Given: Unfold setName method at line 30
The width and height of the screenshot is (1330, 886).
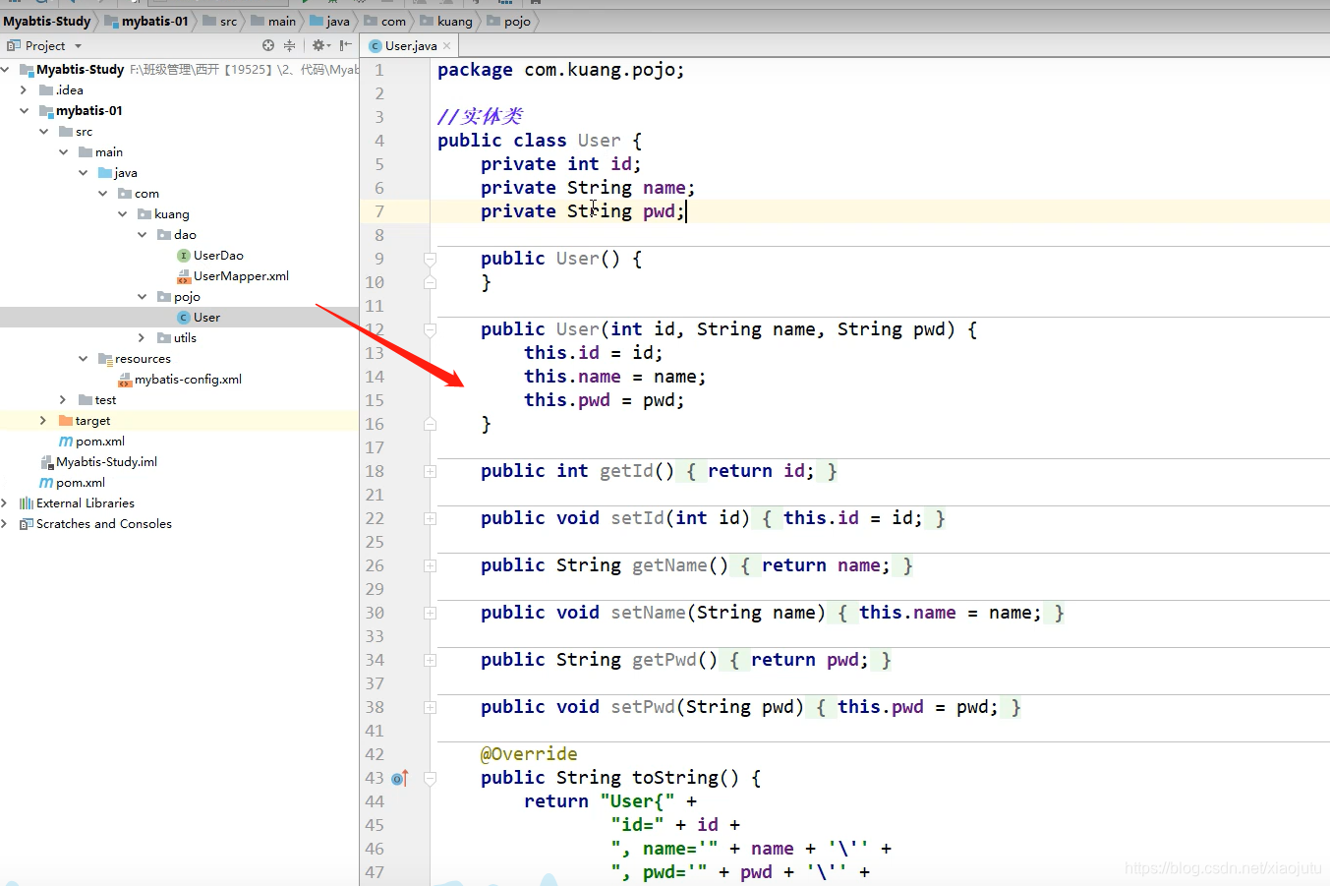Looking at the screenshot, I should pyautogui.click(x=430, y=613).
